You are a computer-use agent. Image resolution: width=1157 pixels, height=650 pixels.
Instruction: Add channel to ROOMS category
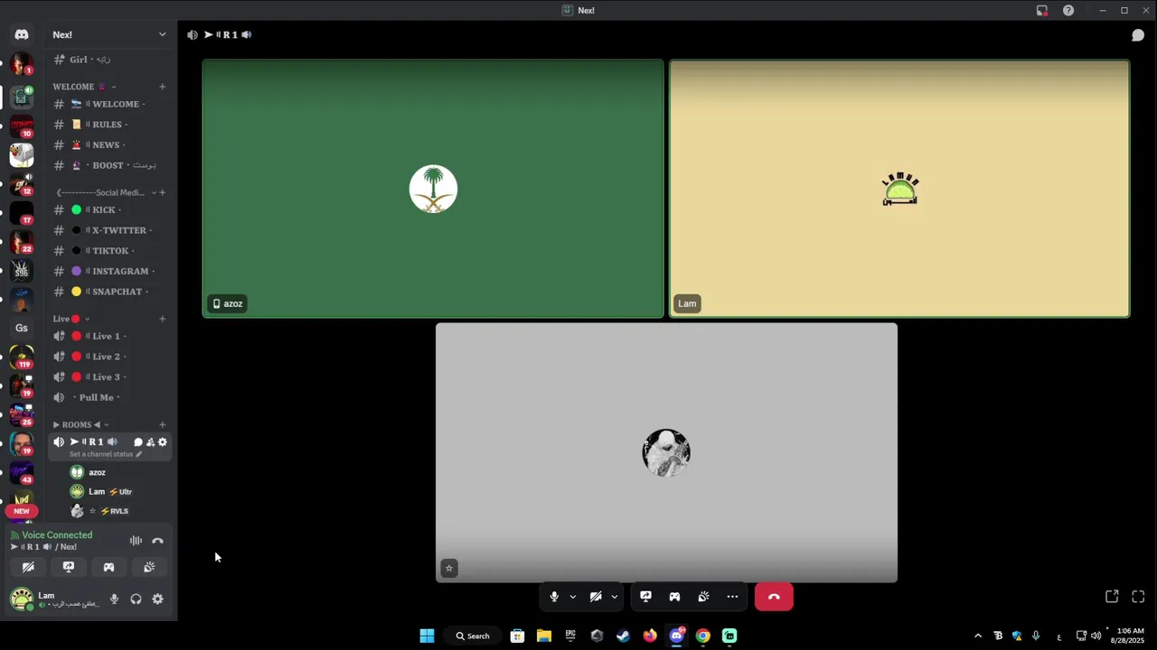pyautogui.click(x=163, y=424)
